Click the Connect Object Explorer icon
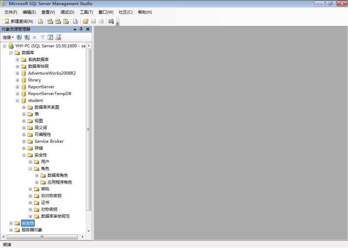 click(x=19, y=37)
